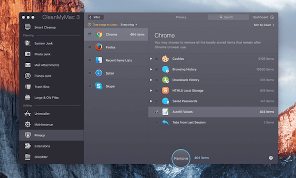The width and height of the screenshot is (296, 178).
Task: Expand the Browsing History disclosure triangle
Action: (x=151, y=69)
